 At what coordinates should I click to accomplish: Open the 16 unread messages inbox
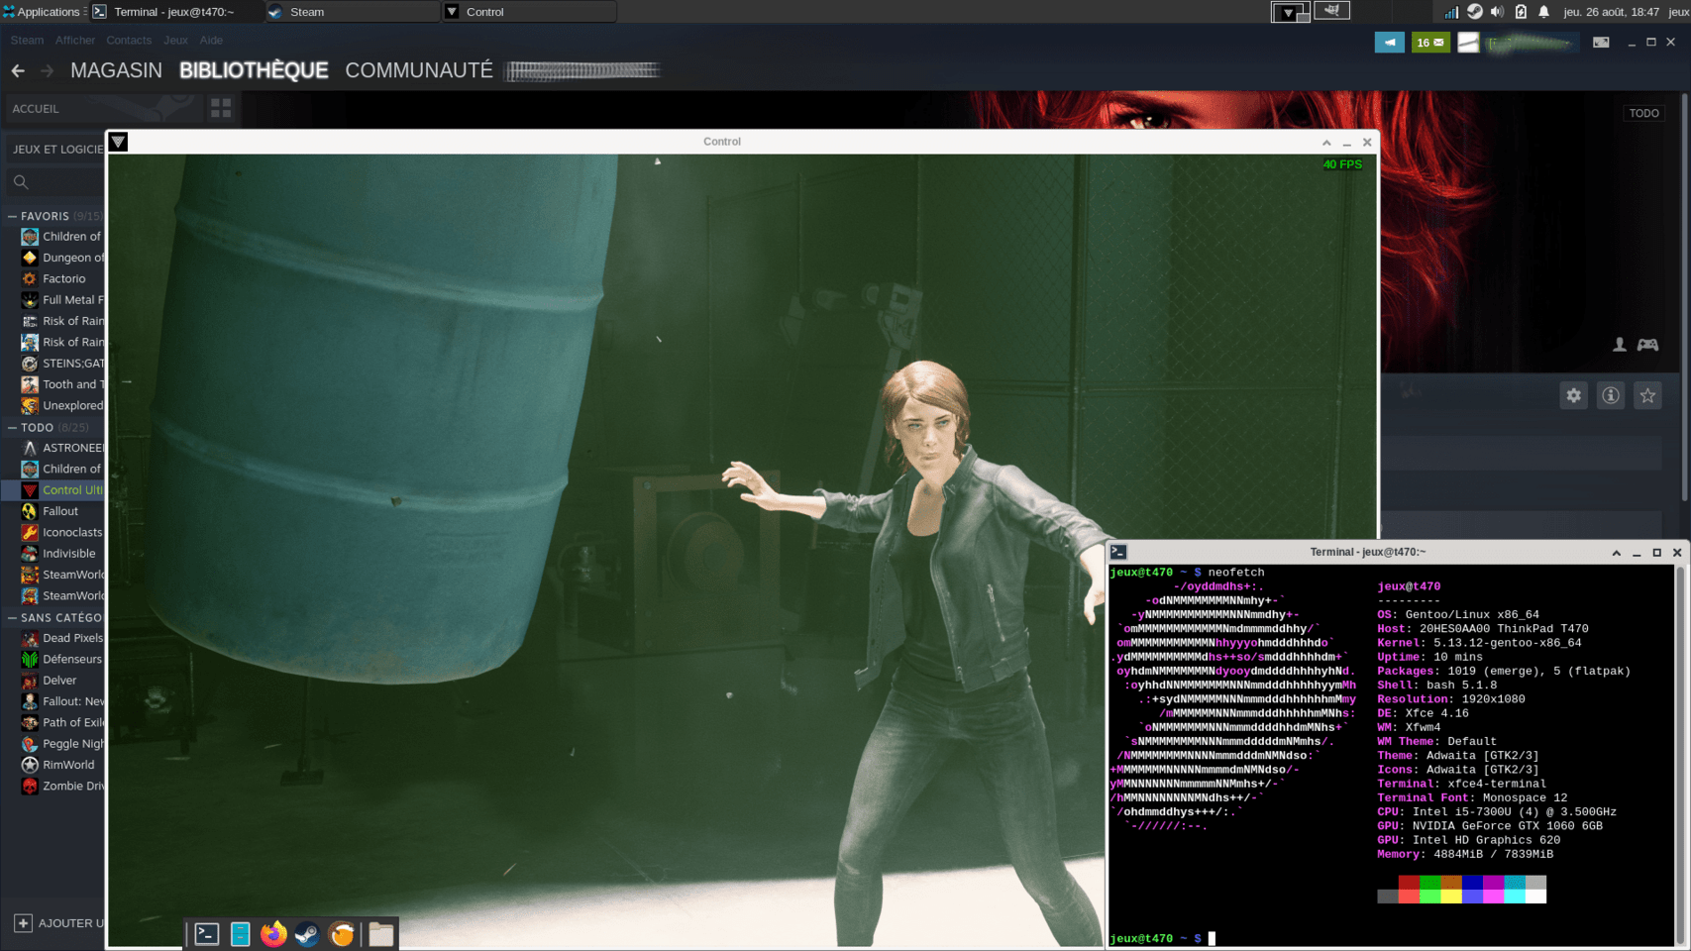point(1429,43)
